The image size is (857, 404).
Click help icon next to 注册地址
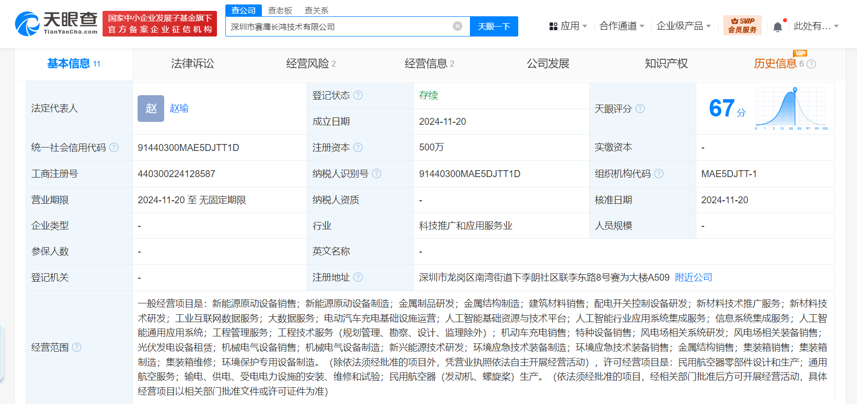[358, 277]
